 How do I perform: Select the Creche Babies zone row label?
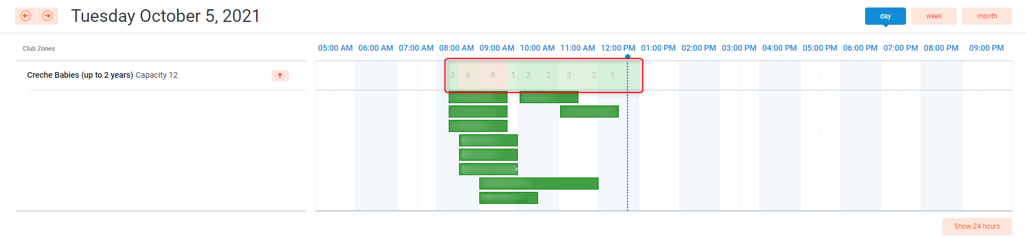[x=80, y=75]
